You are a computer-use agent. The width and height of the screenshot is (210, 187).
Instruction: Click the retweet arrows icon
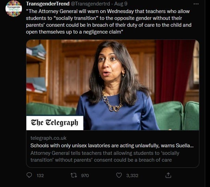74,175
